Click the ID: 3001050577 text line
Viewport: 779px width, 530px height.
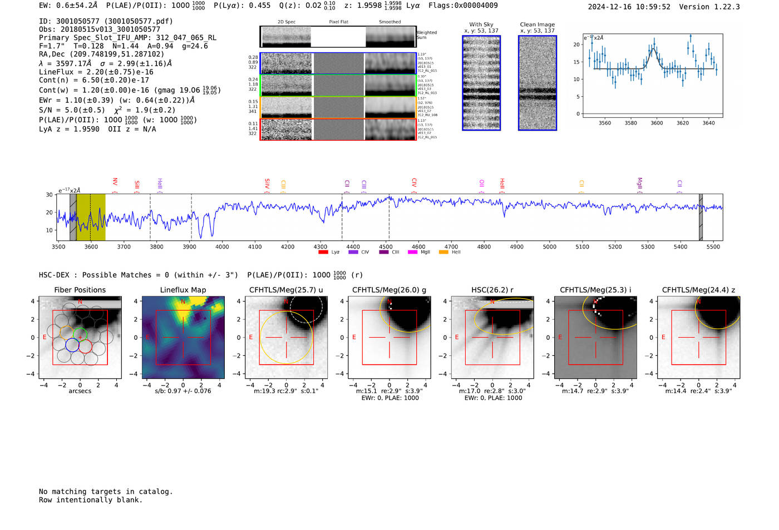coord(106,21)
